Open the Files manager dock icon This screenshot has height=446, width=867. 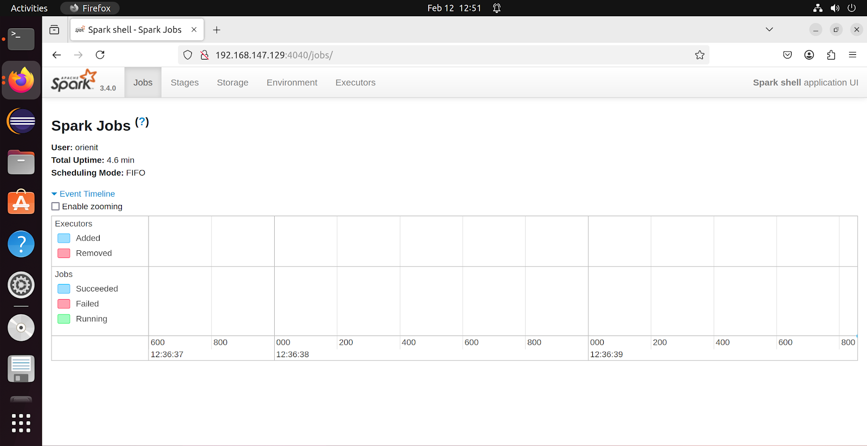pos(21,162)
